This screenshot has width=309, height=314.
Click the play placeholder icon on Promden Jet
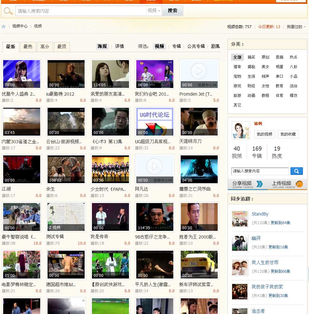coord(199,71)
